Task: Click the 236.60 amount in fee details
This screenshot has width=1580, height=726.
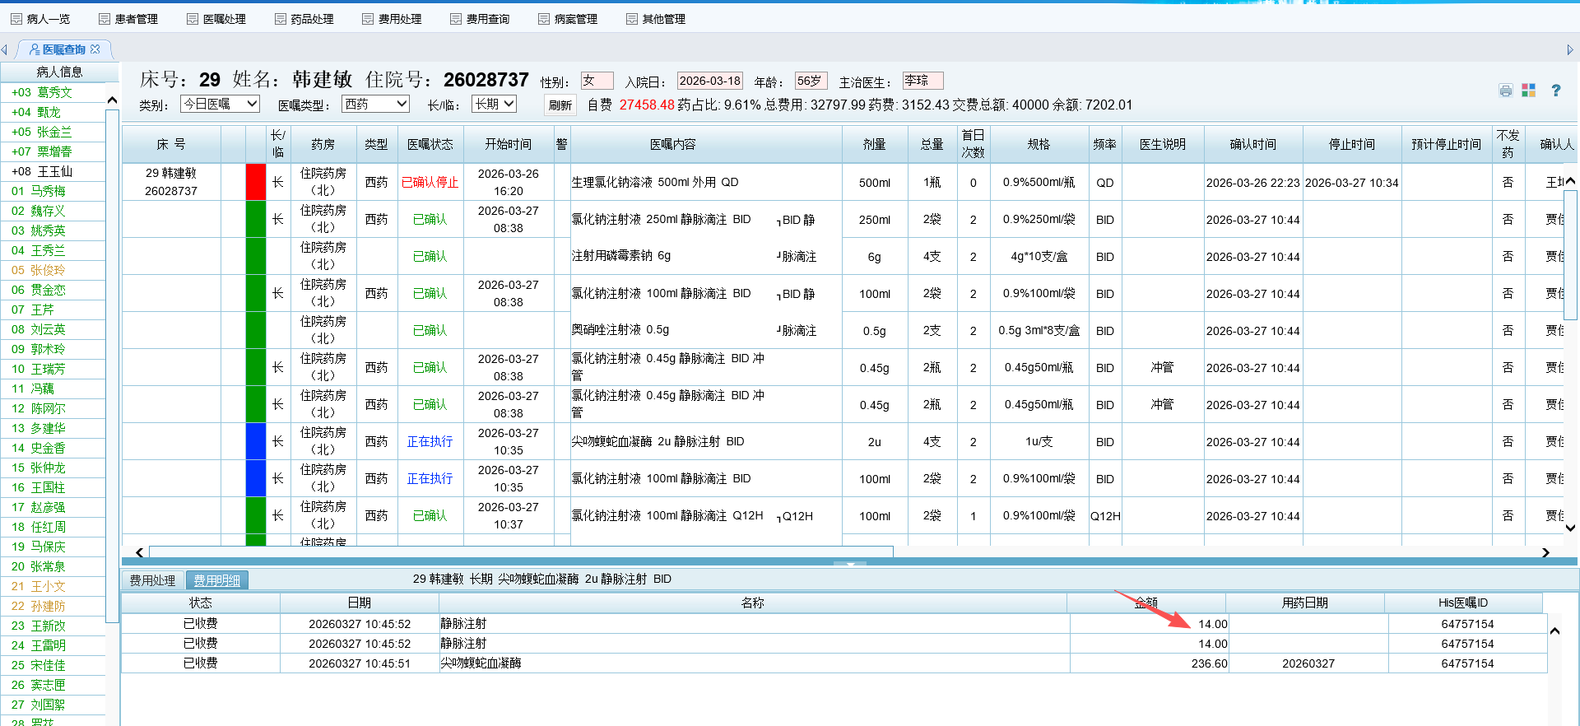Action: tap(1209, 663)
